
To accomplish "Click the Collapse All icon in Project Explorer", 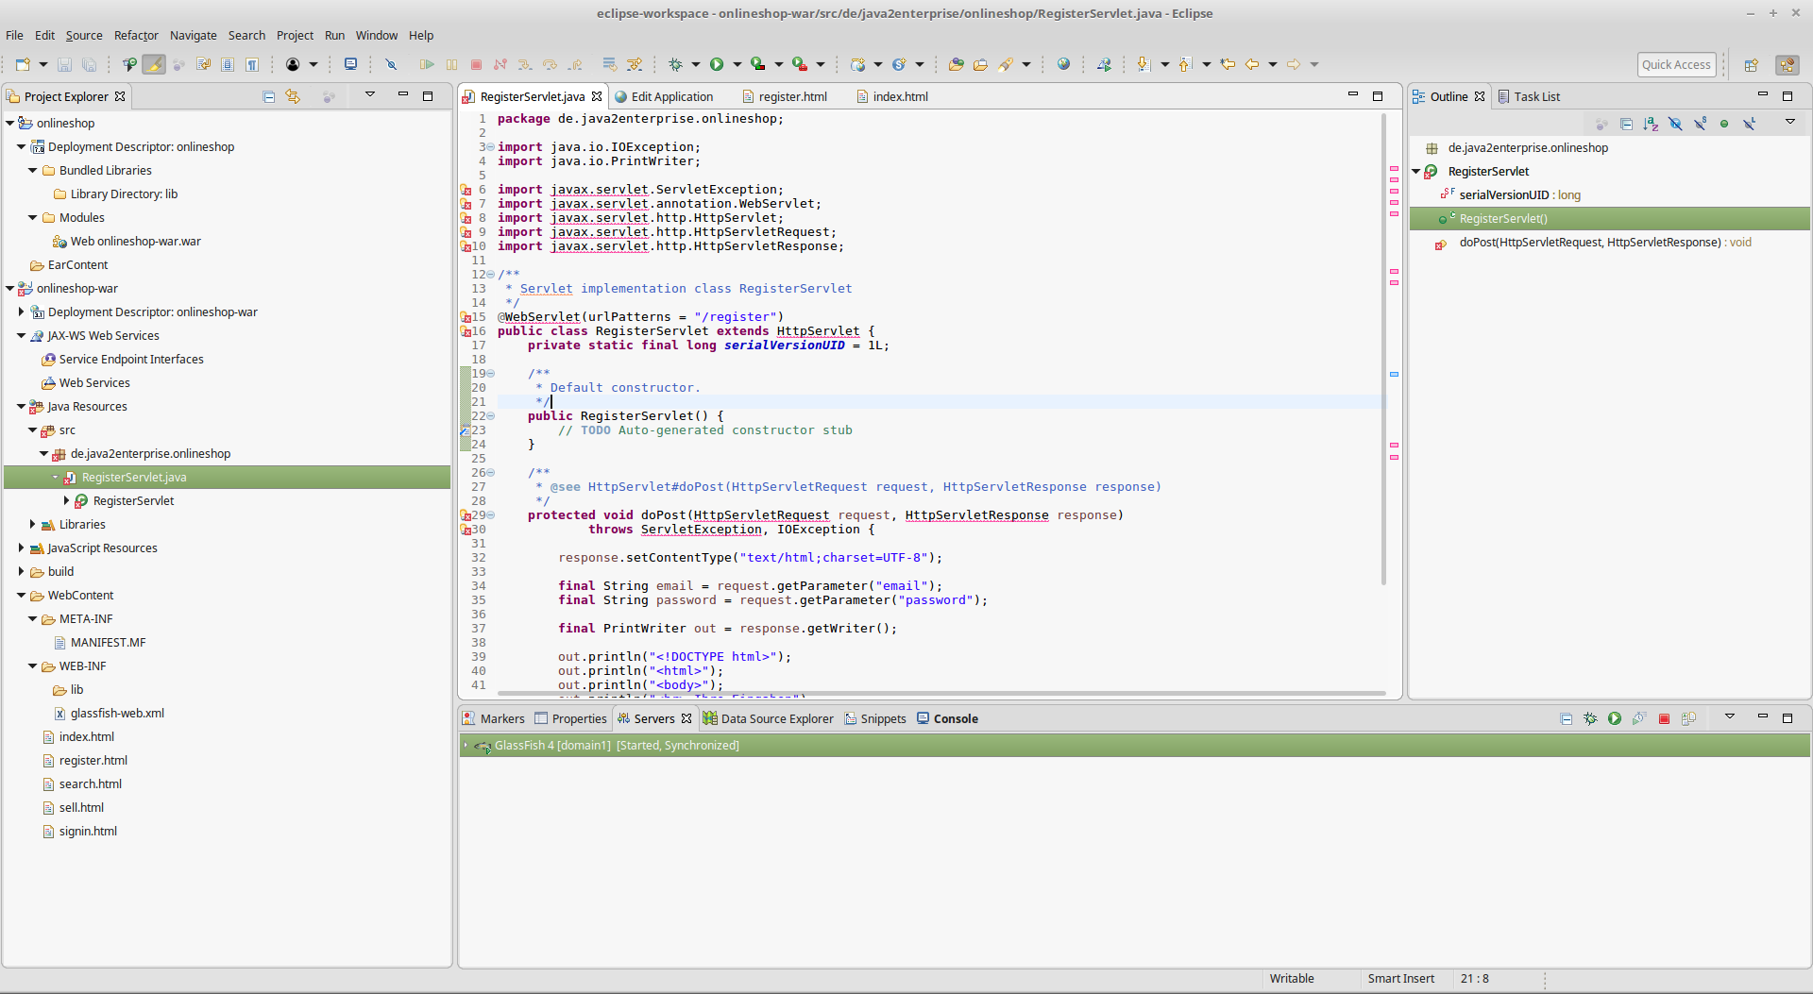I will tap(269, 96).
